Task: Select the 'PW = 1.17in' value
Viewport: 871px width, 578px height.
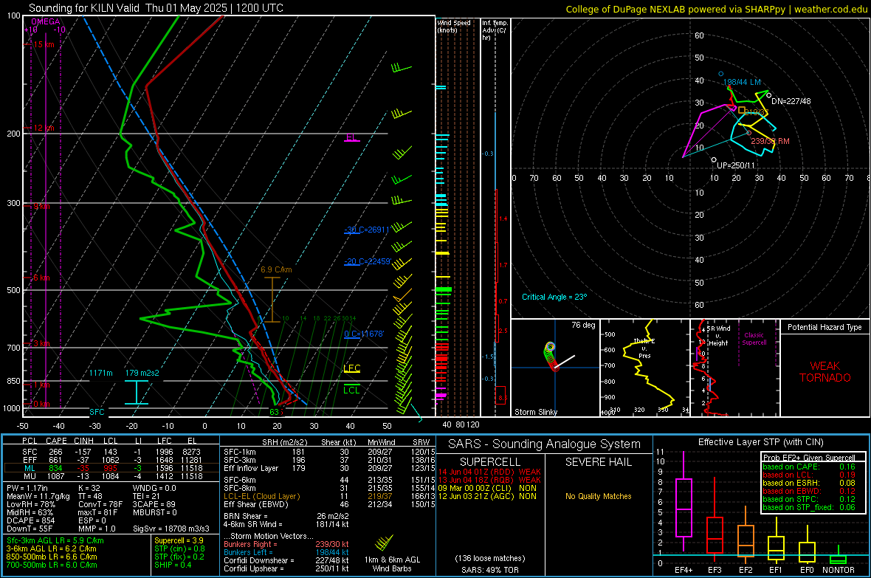Action: pos(28,488)
